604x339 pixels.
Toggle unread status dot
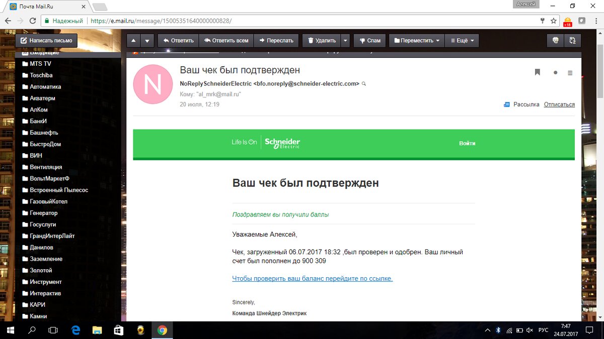[555, 73]
